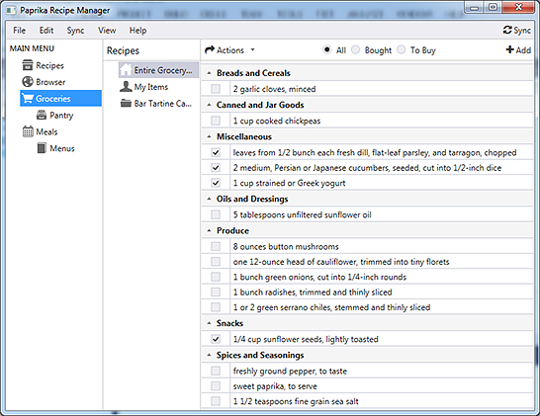This screenshot has height=416, width=540.
Task: Select the Bought radio button
Action: [x=355, y=49]
